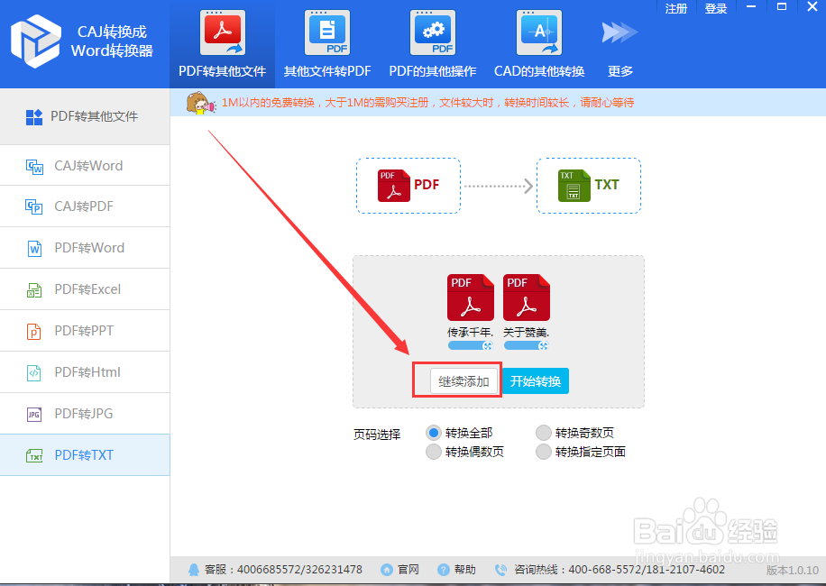
Task: Select the 传承千年 PDF file icon
Action: click(x=471, y=298)
